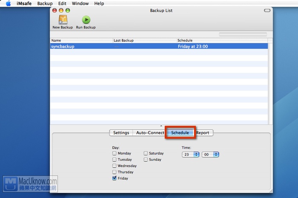The width and height of the screenshot is (298, 198).
Task: Toggle toolbar with the pill button
Action: pyautogui.click(x=267, y=11)
